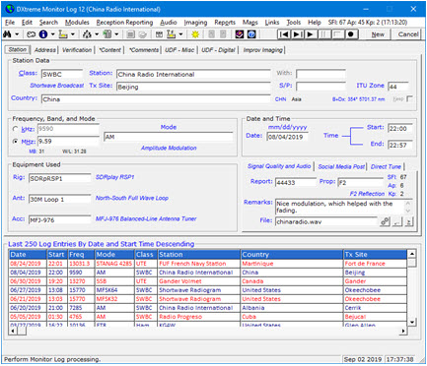Switch to the Verification tab
This screenshot has width=427, height=366.
tap(77, 50)
